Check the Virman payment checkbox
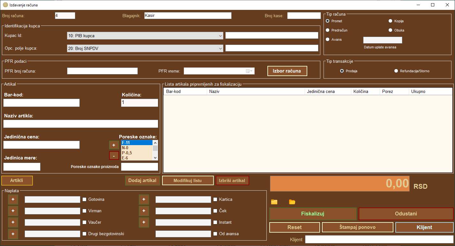 coord(85,211)
